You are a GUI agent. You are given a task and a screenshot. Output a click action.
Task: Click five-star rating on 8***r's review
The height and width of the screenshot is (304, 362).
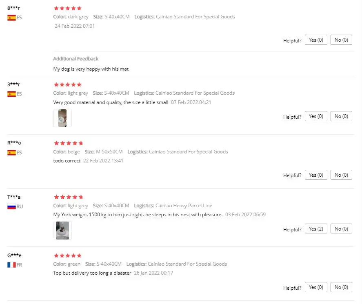(x=68, y=8)
